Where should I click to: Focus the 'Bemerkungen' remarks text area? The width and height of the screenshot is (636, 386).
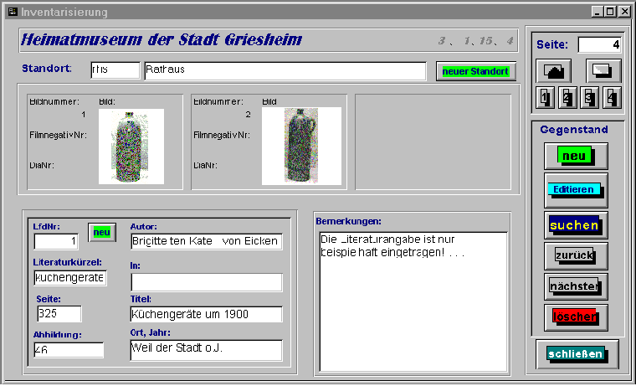413,301
